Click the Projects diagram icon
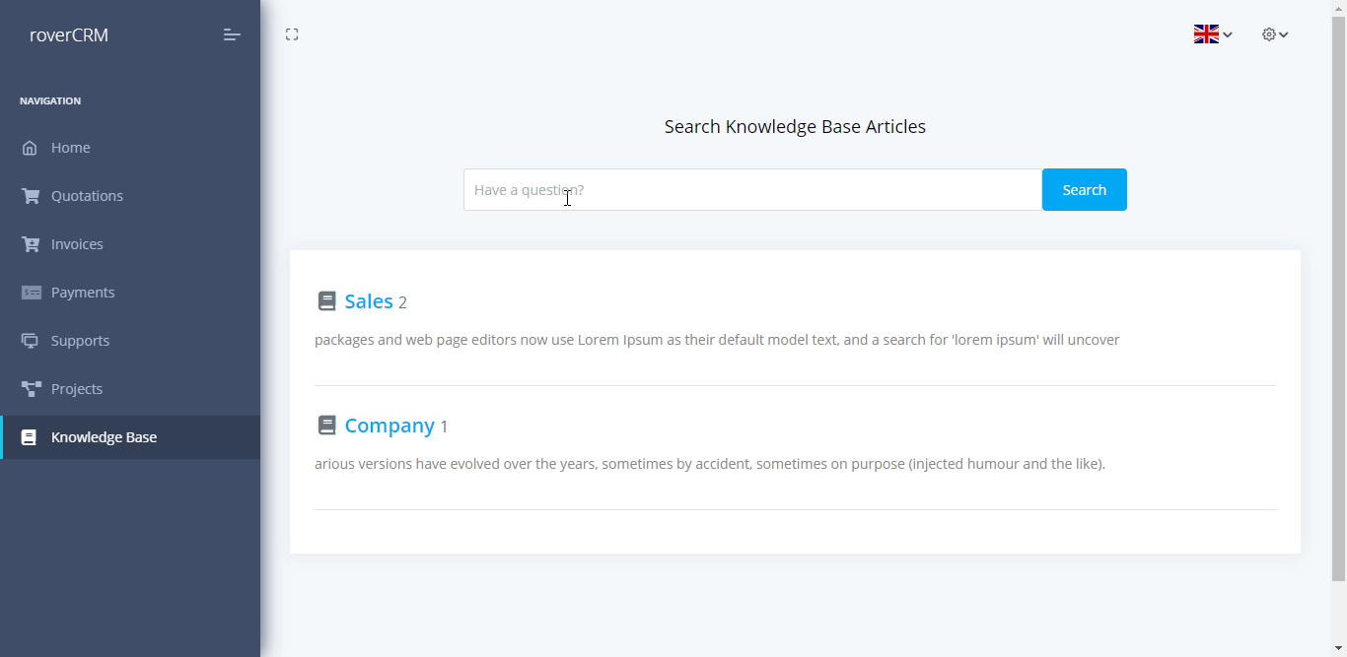Viewport: 1347px width, 657px height. (x=31, y=389)
